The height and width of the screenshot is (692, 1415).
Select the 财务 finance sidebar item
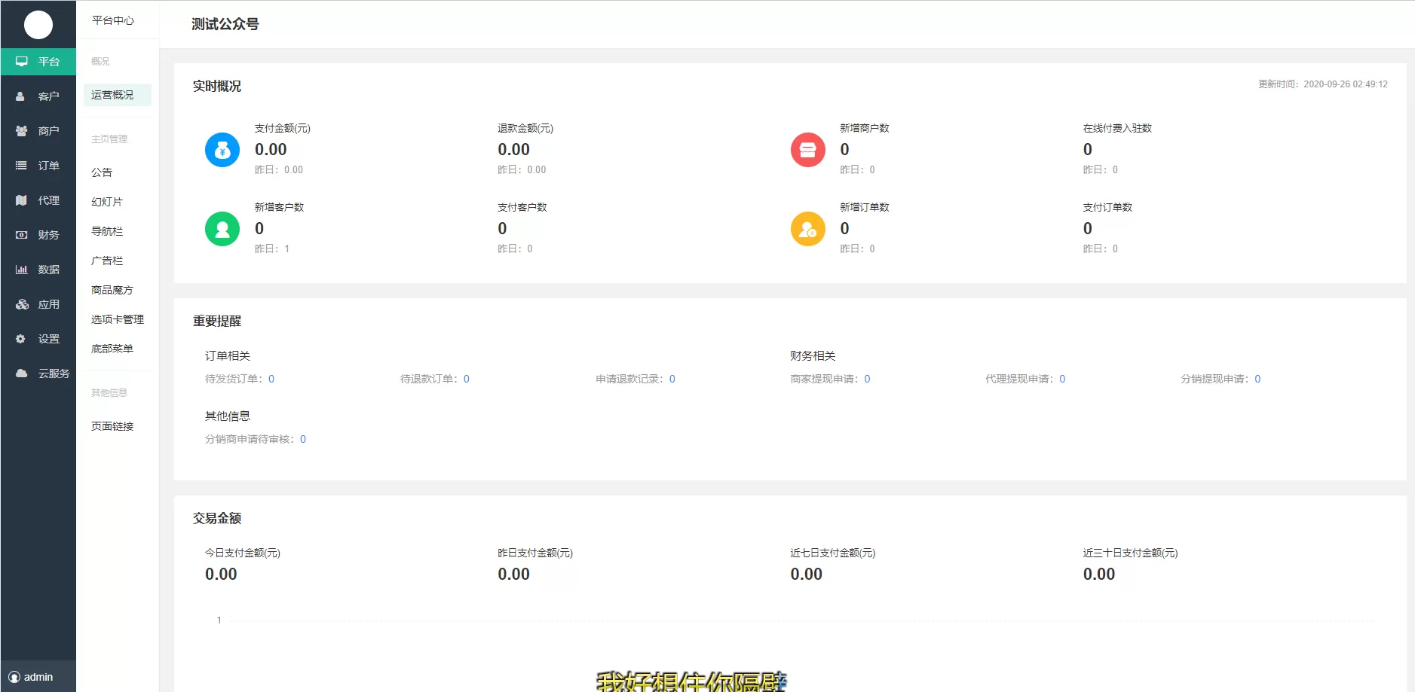coord(38,235)
